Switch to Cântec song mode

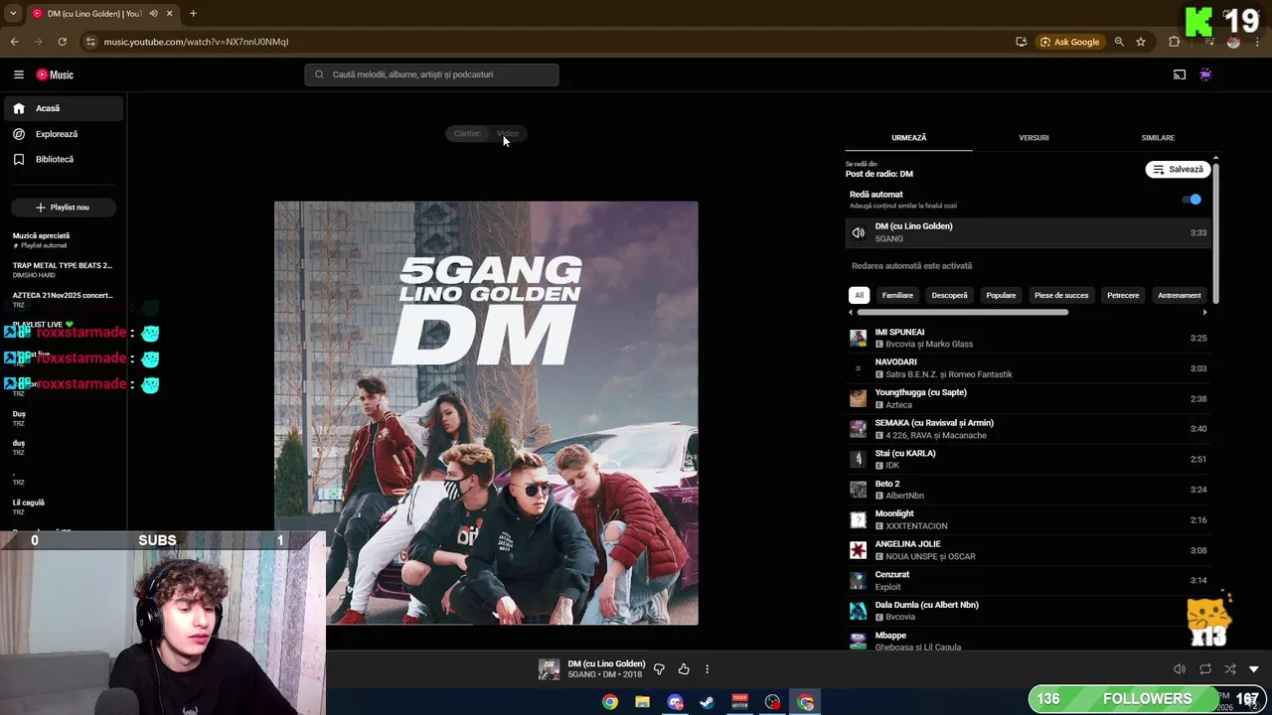point(467,134)
